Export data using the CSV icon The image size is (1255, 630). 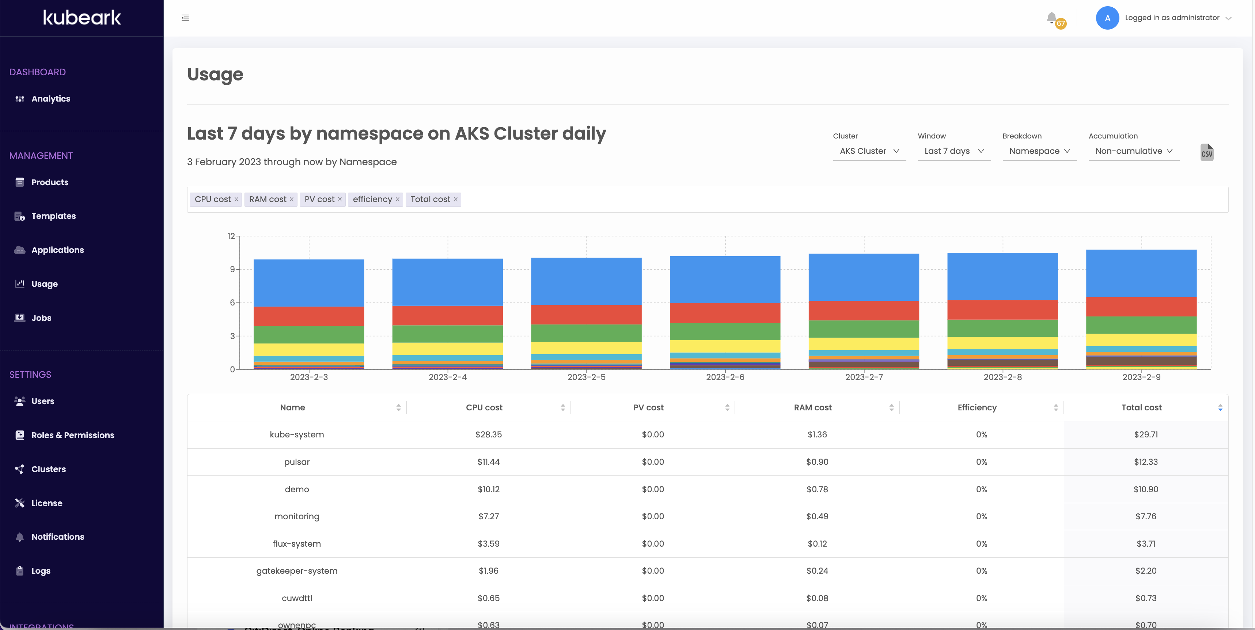click(1207, 152)
